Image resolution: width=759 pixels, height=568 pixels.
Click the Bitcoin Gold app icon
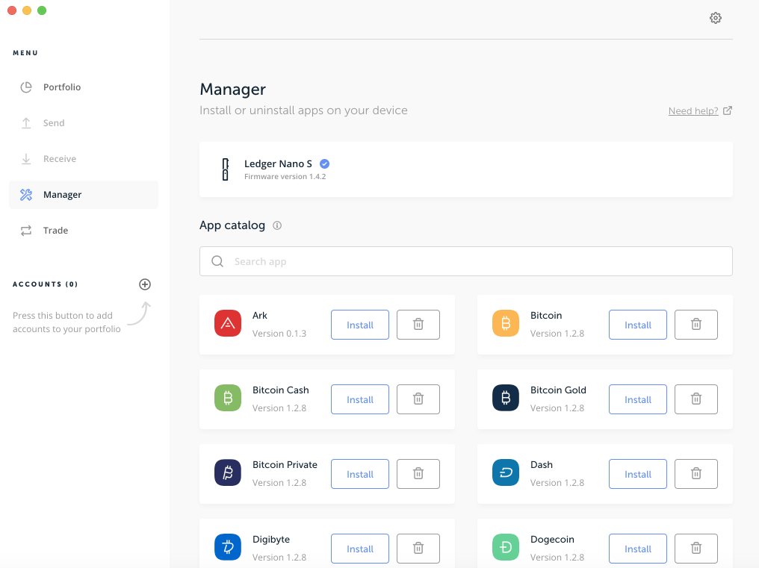[506, 398]
